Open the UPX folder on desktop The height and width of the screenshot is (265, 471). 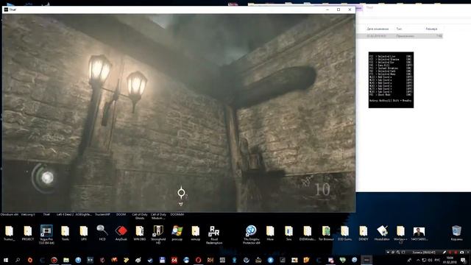coord(84,233)
